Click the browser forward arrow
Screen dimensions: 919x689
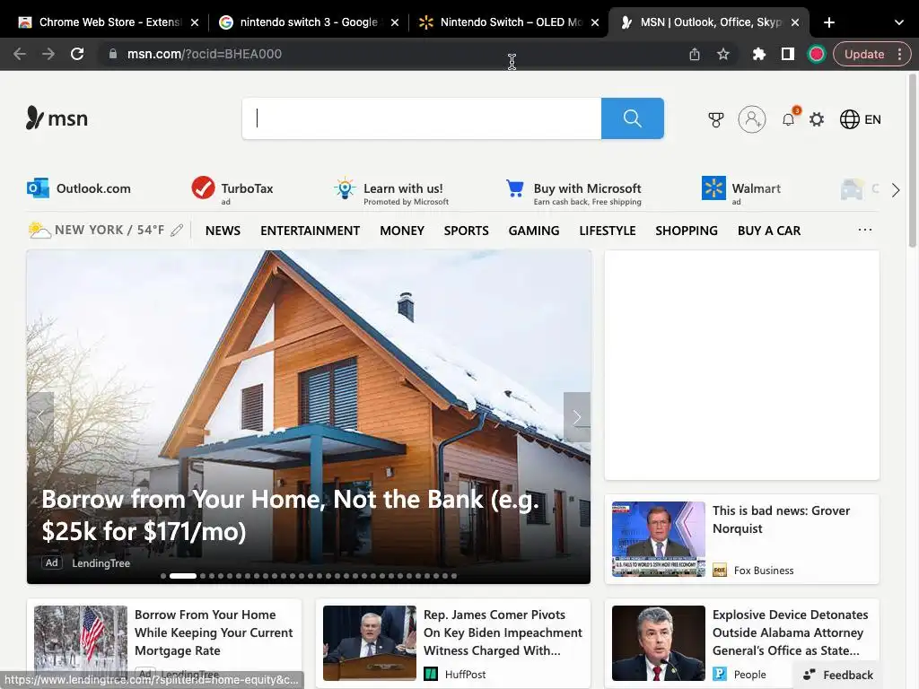click(48, 54)
